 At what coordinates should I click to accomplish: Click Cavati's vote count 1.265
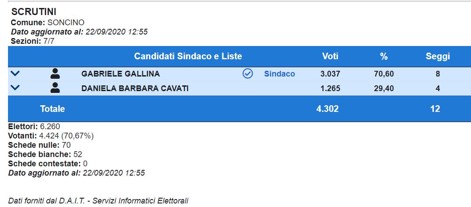(330, 88)
